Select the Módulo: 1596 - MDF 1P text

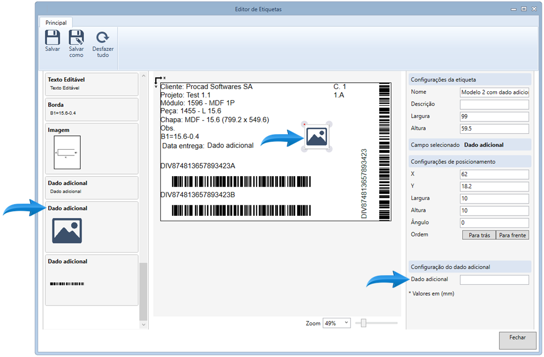198,103
